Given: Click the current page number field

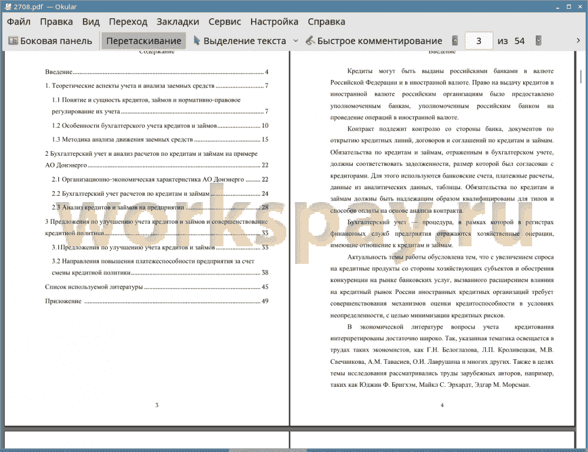Looking at the screenshot, I should click(x=479, y=41).
